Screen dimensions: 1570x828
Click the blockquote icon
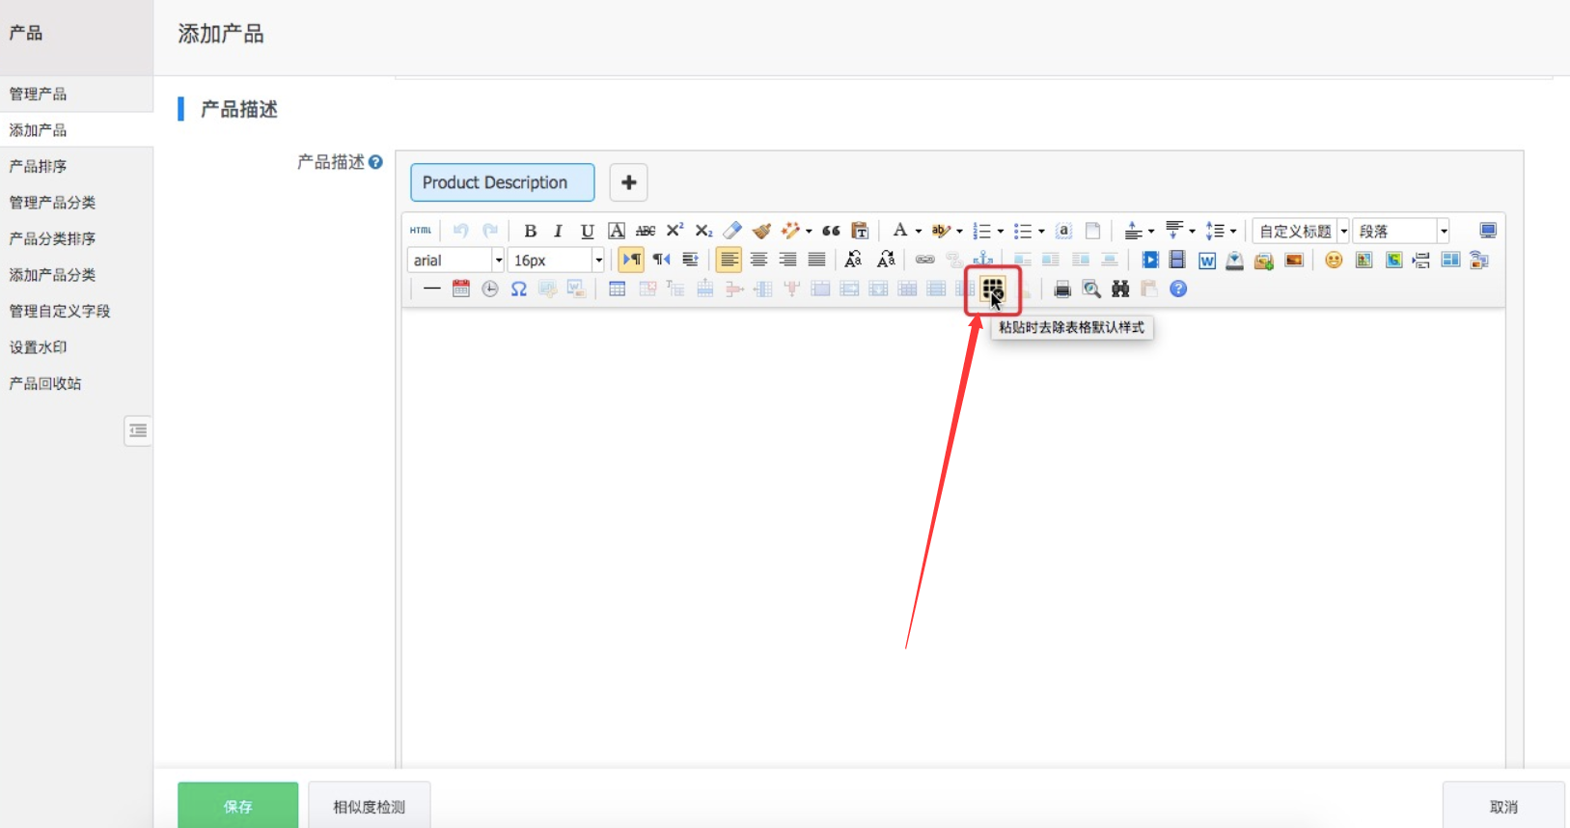tap(831, 231)
